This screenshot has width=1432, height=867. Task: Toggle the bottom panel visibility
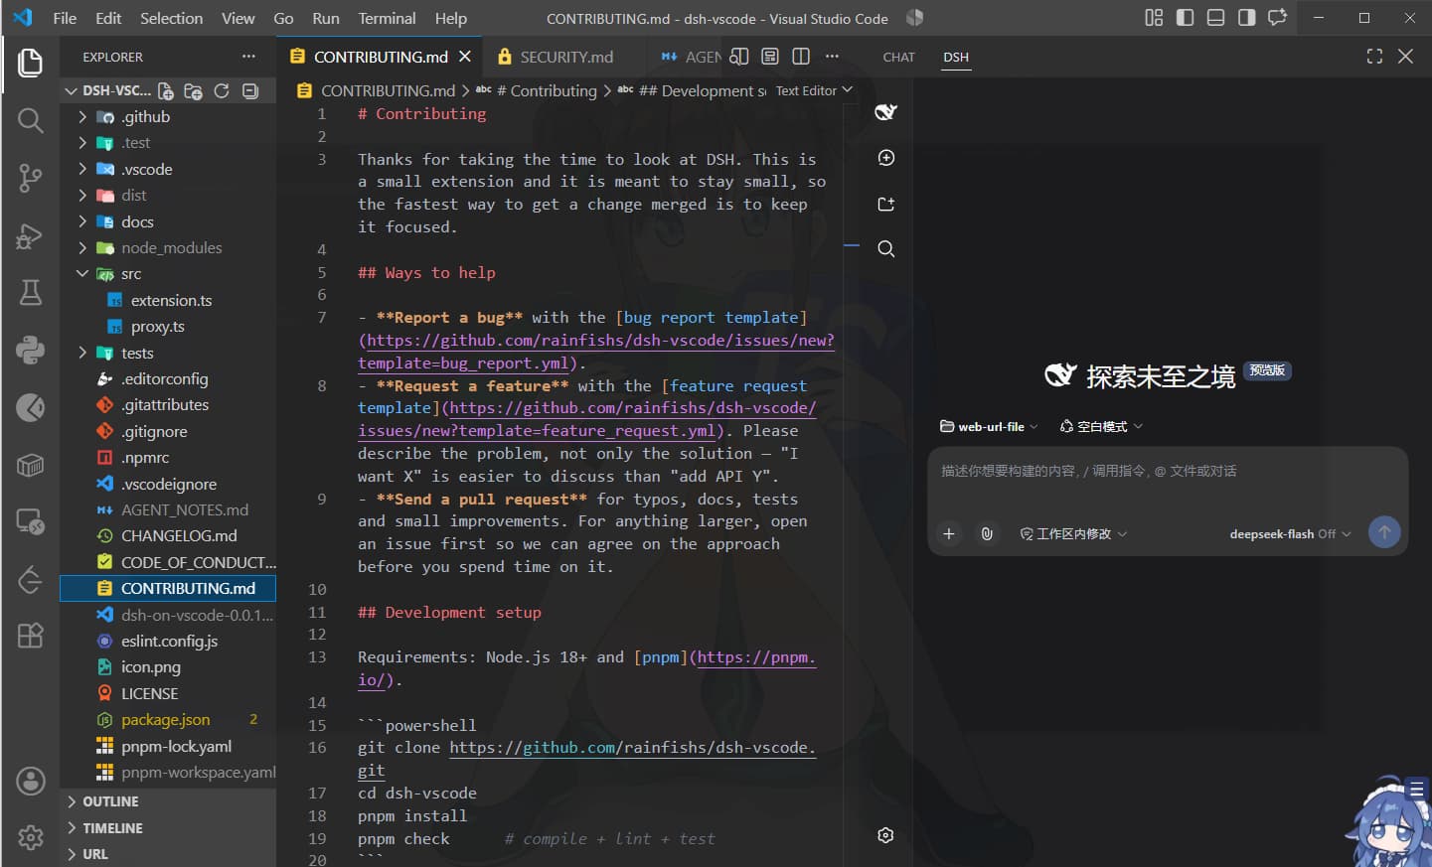[x=1215, y=18]
